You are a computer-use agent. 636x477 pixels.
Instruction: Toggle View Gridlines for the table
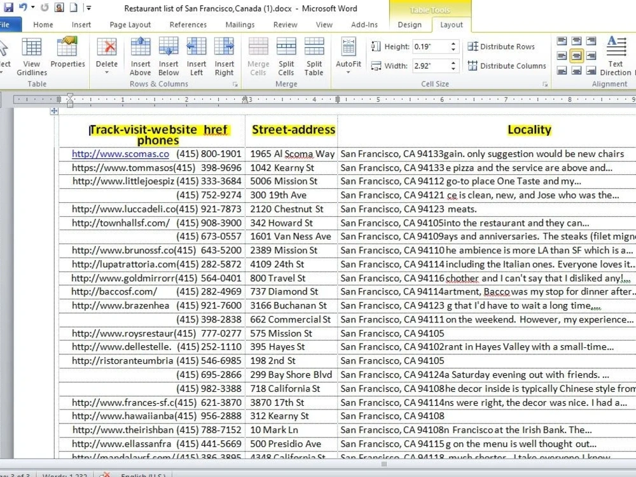point(32,57)
